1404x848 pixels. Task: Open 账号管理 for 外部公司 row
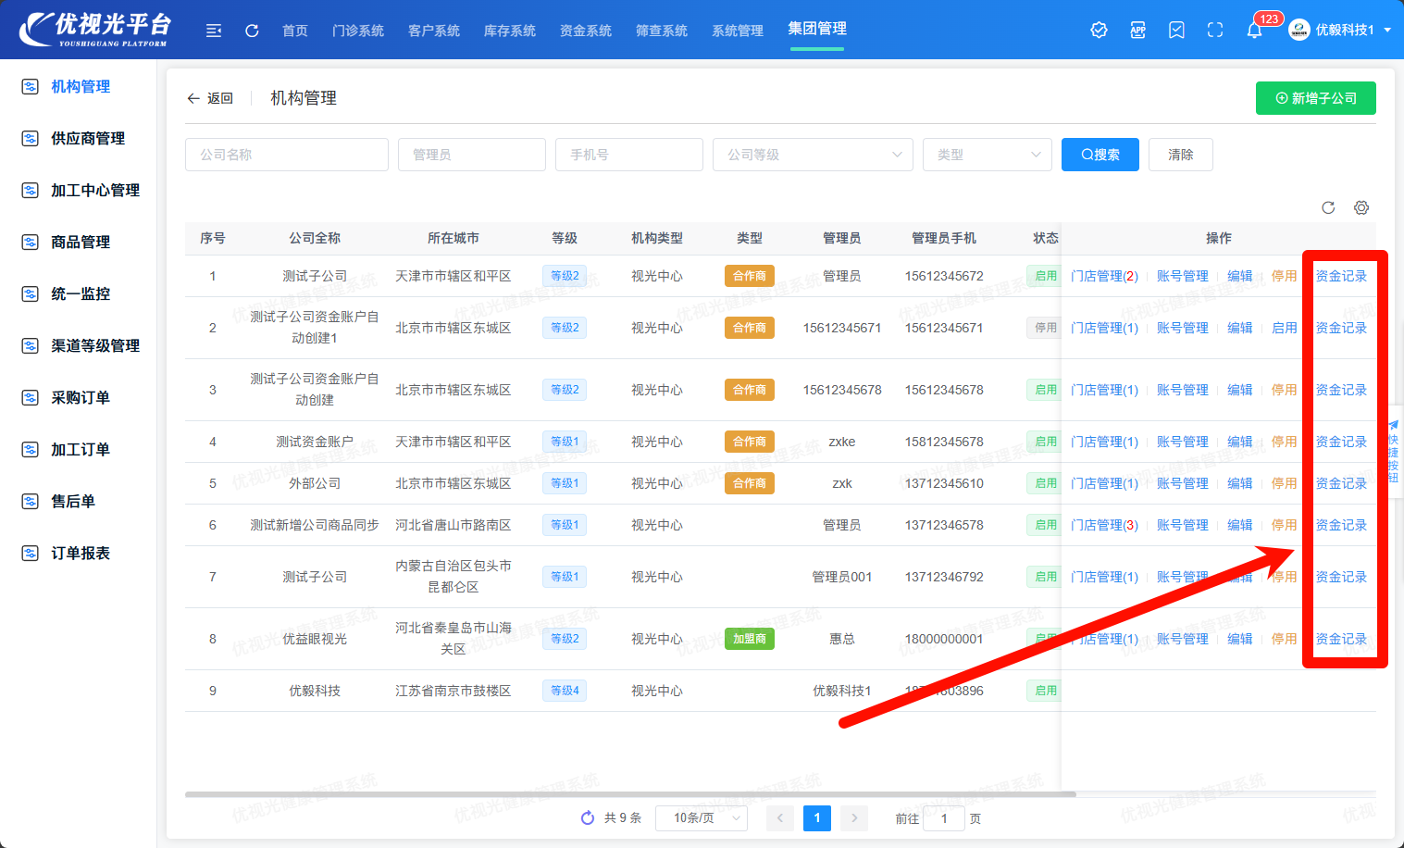point(1182,483)
